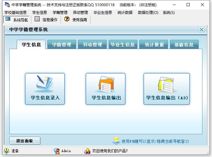Click the 准备 status bar icon
The height and width of the screenshot is (157, 212).
coord(6,151)
